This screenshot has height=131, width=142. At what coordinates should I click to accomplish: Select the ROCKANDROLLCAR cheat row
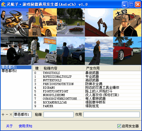click(87, 102)
